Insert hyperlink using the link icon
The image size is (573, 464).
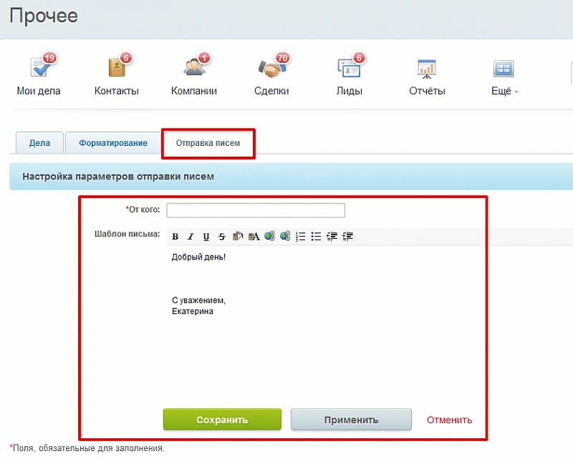pos(269,237)
